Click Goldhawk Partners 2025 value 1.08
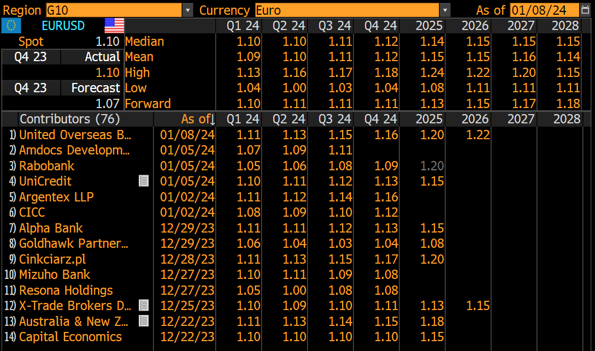 coord(432,243)
